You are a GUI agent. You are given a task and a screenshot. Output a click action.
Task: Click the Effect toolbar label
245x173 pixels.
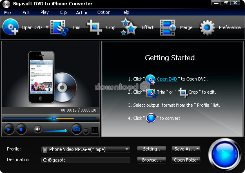[x=148, y=27]
